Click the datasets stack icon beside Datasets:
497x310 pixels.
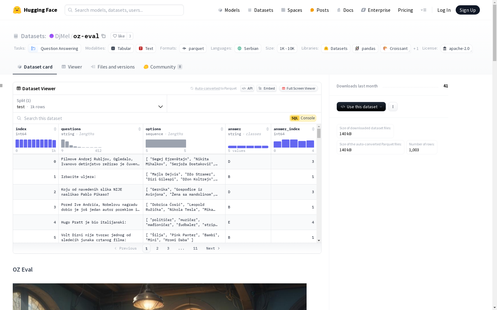click(16, 36)
